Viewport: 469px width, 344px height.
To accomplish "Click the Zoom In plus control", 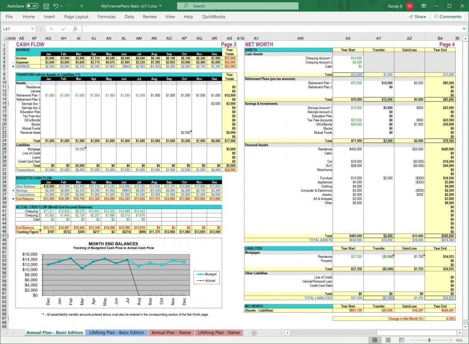I will pos(450,340).
